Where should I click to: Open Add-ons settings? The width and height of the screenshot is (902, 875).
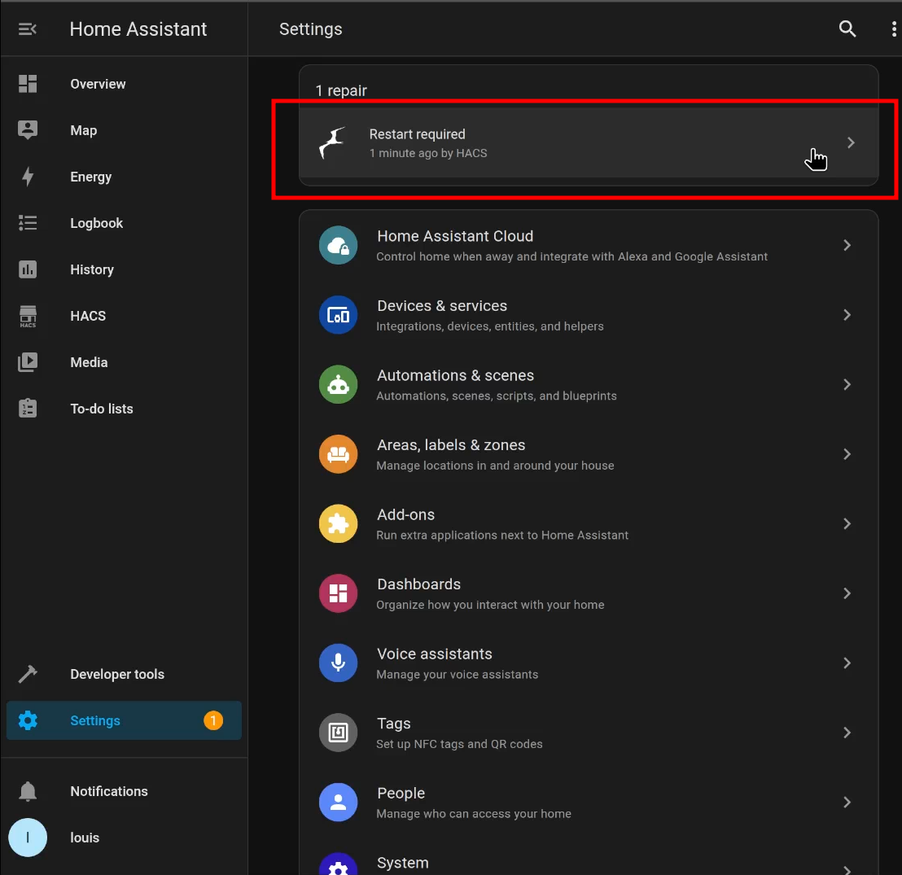point(589,524)
